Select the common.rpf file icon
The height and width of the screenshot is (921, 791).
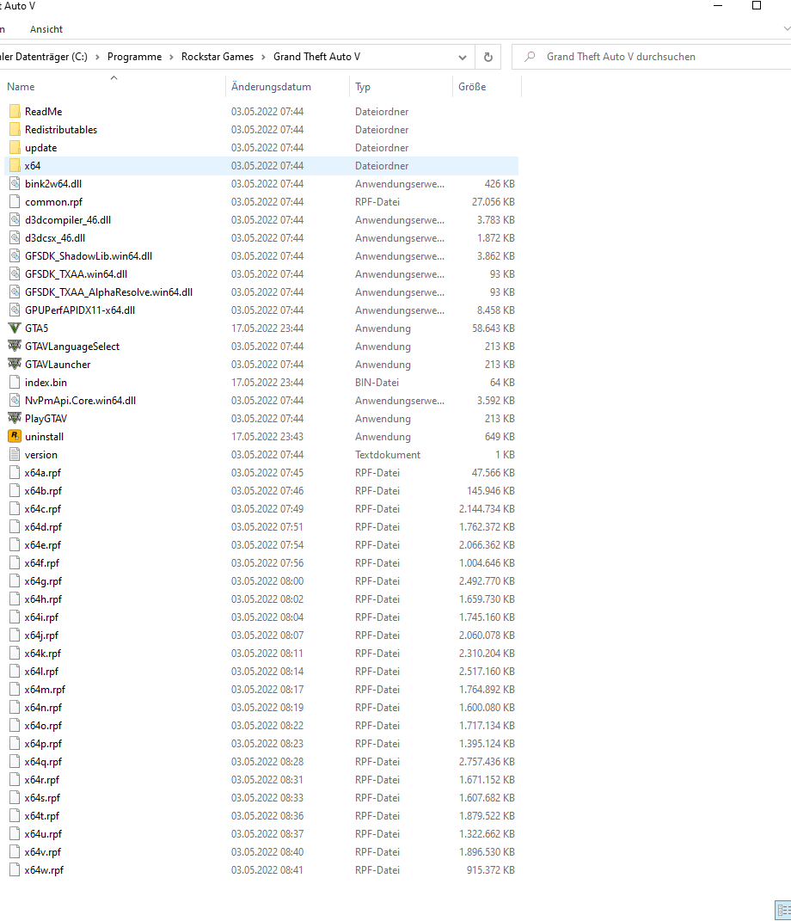pos(15,201)
